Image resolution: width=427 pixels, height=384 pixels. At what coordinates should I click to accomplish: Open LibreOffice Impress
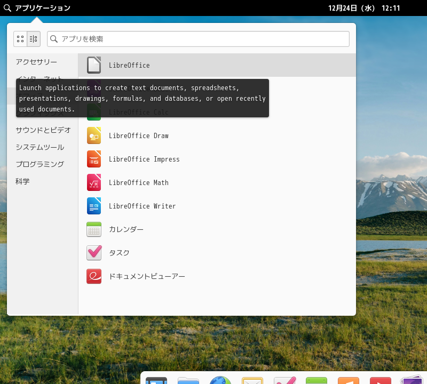(x=217, y=159)
